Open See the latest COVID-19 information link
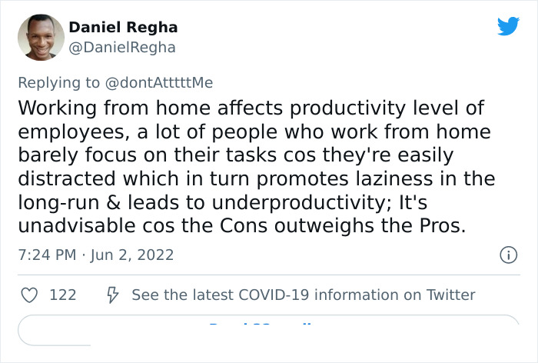The height and width of the screenshot is (363, 538). (x=303, y=295)
